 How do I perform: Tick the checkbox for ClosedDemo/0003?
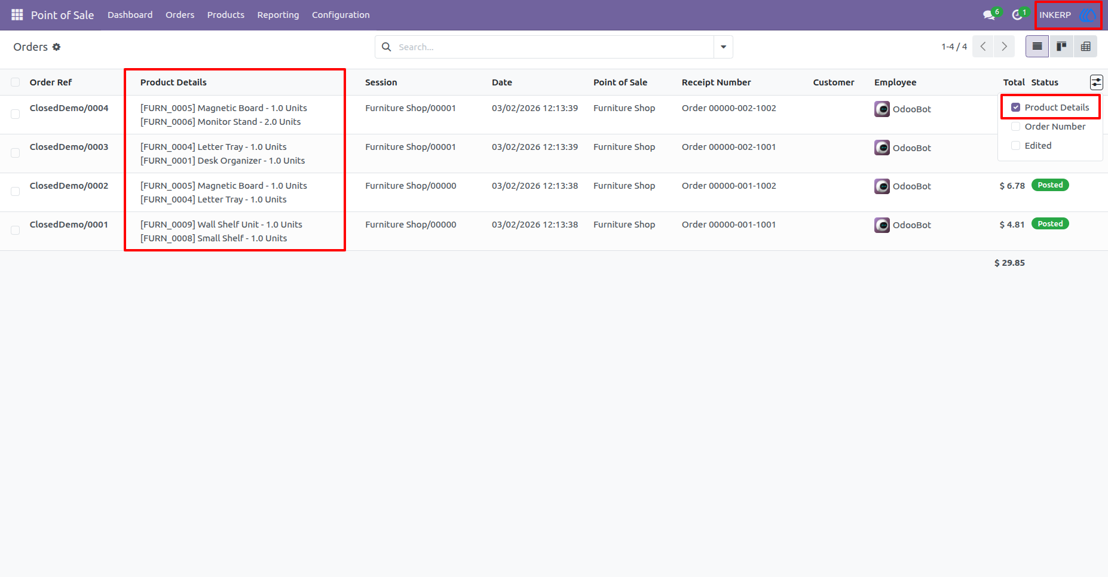click(16, 153)
